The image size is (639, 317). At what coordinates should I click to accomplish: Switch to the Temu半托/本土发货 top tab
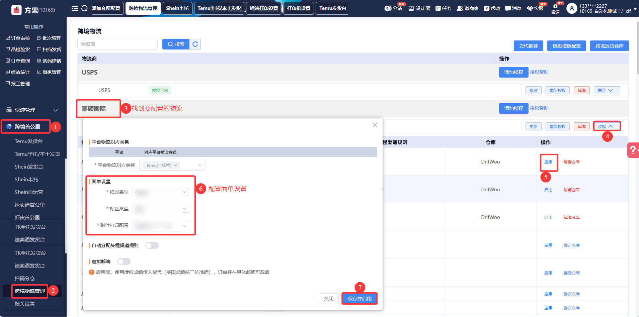pos(219,8)
